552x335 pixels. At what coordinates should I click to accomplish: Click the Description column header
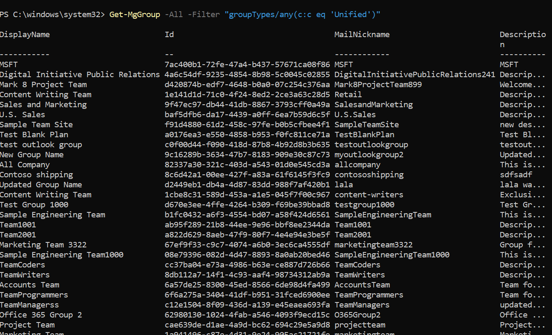[522, 35]
